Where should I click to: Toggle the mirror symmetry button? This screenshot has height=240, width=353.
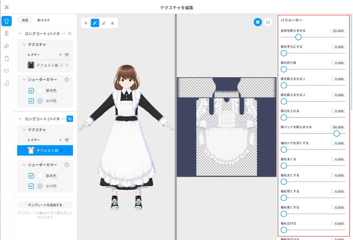coord(268,22)
